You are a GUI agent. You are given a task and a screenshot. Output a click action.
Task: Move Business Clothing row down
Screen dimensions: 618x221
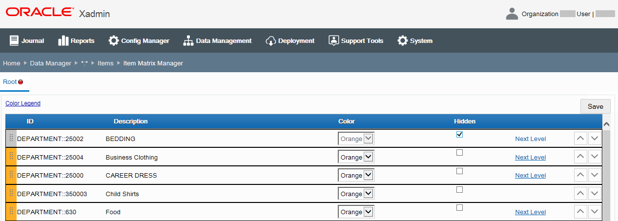point(595,157)
